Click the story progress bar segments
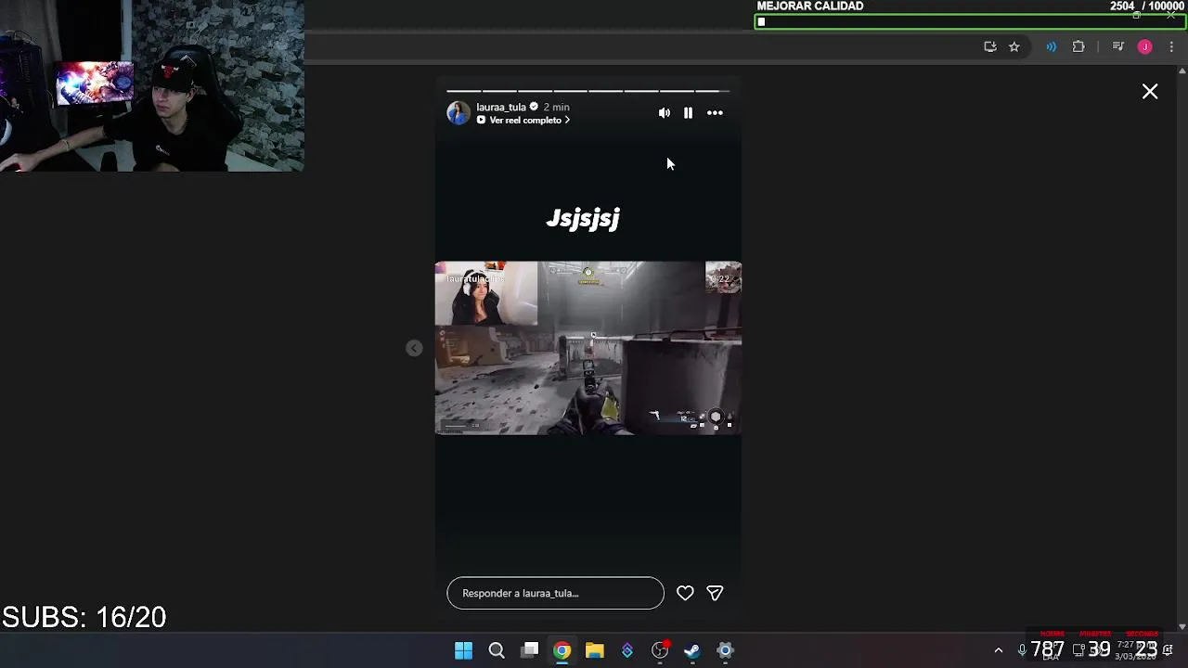The height and width of the screenshot is (668, 1188). coord(588,91)
